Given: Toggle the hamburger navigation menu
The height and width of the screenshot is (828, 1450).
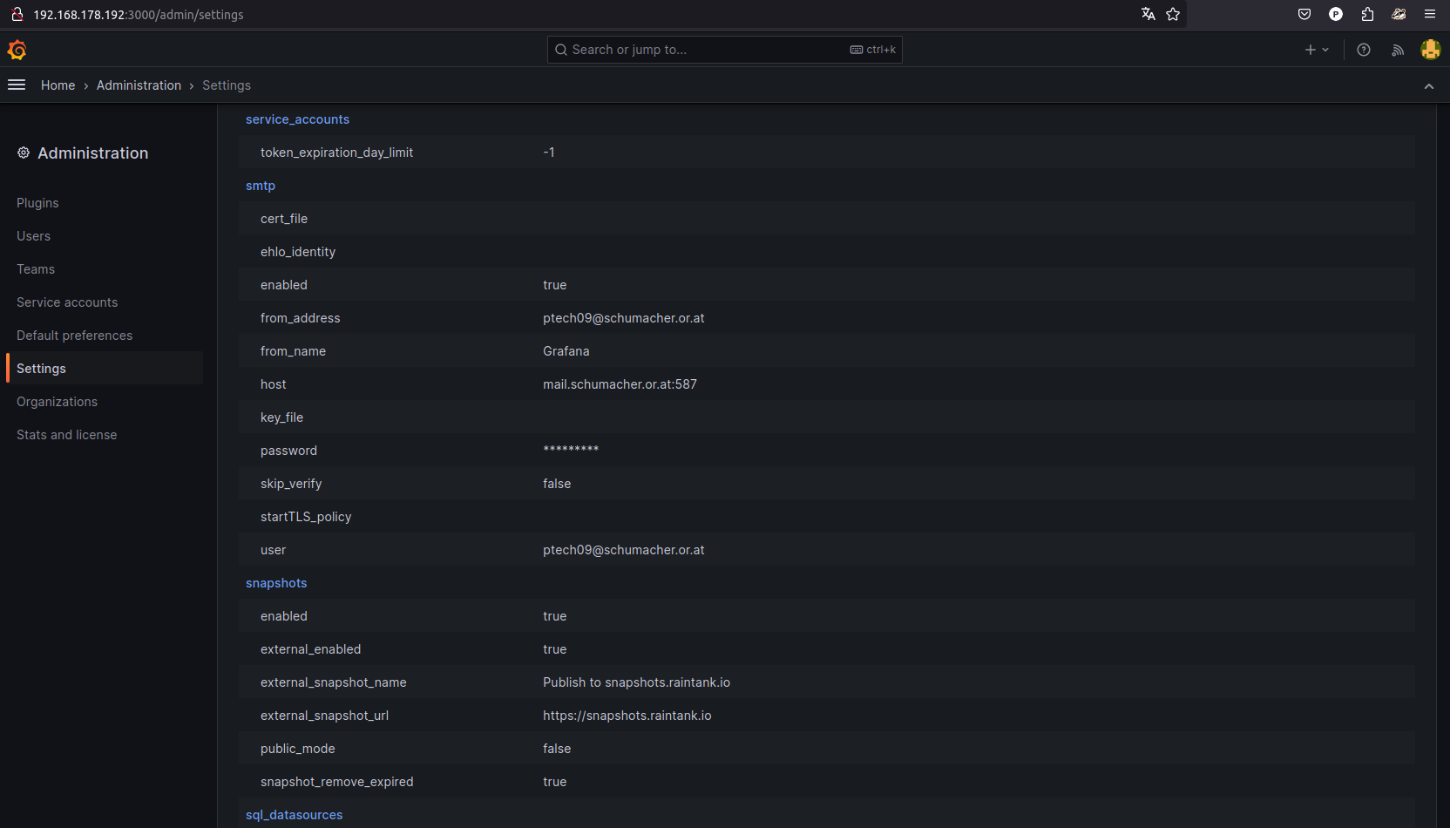Looking at the screenshot, I should [x=17, y=85].
